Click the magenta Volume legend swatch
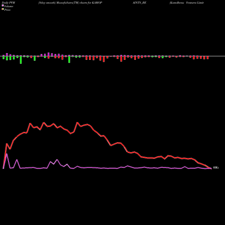This screenshot has width=225, height=225. [x=3, y=5]
